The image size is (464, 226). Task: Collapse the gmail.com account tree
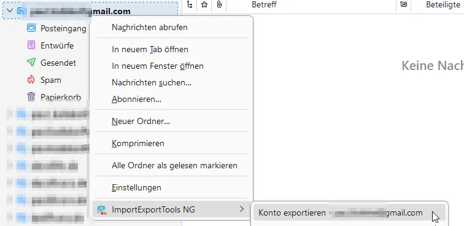pos(10,10)
